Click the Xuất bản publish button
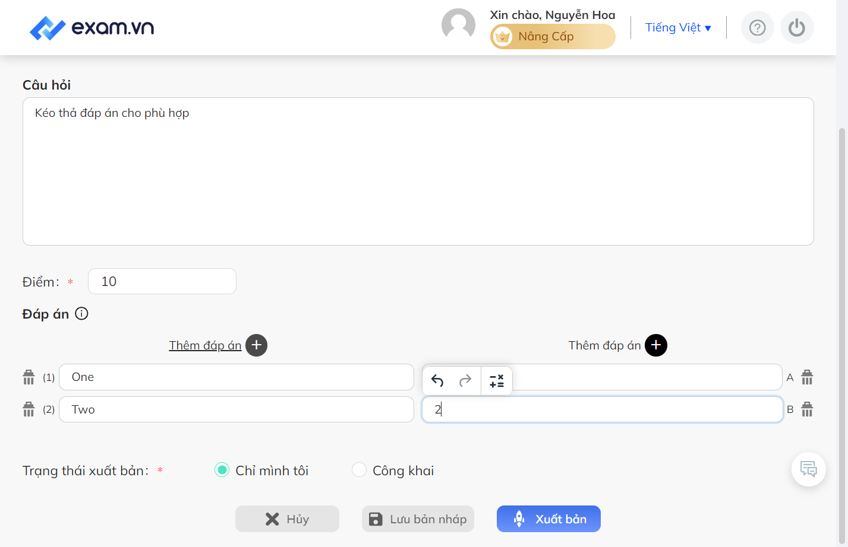This screenshot has height=547, width=848. pyautogui.click(x=548, y=519)
